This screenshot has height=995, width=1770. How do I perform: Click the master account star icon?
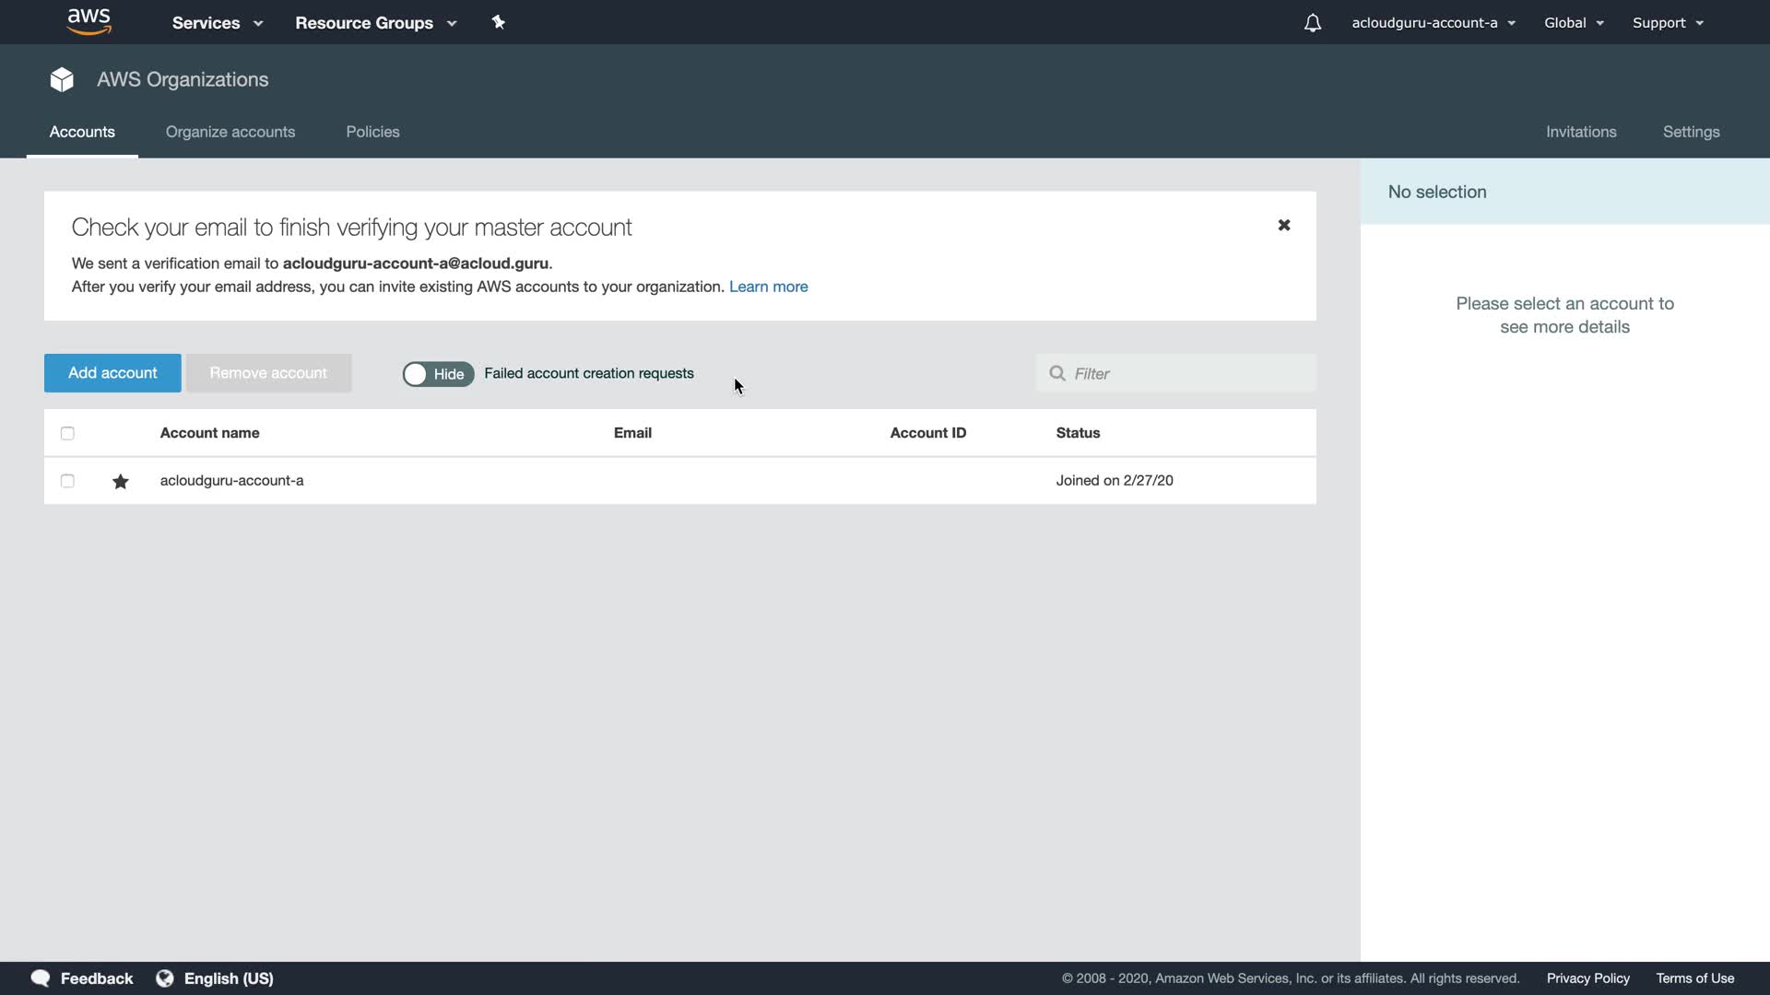tap(120, 481)
